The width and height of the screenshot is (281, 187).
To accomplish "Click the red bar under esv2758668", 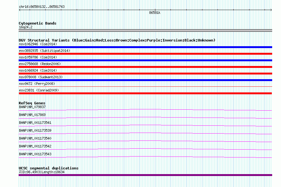I will pos(145,67).
